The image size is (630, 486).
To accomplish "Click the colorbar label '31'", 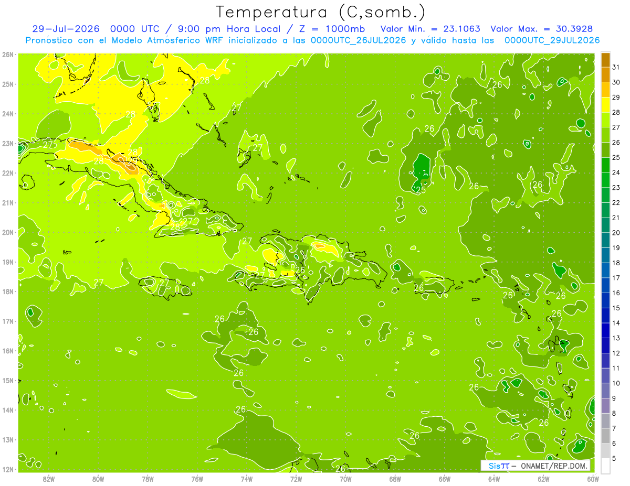I will [616, 67].
